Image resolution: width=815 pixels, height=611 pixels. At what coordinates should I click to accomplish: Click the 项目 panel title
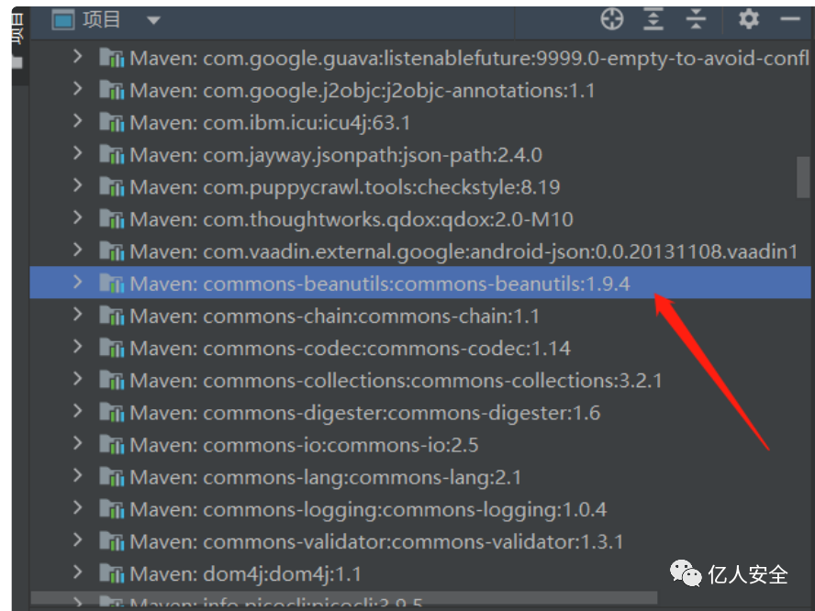(x=101, y=20)
